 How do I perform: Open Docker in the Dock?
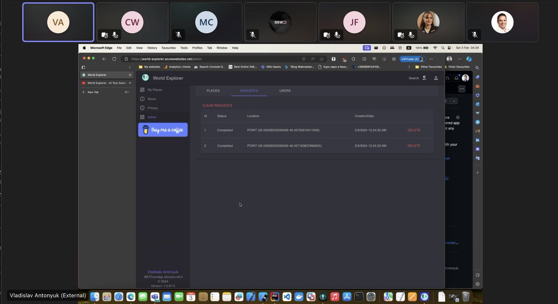(x=299, y=297)
